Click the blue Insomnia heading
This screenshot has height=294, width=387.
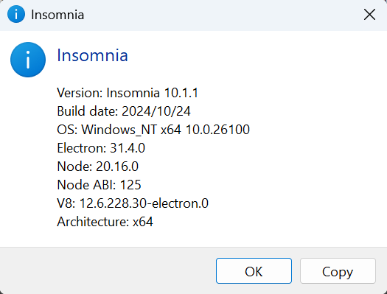[x=92, y=55]
